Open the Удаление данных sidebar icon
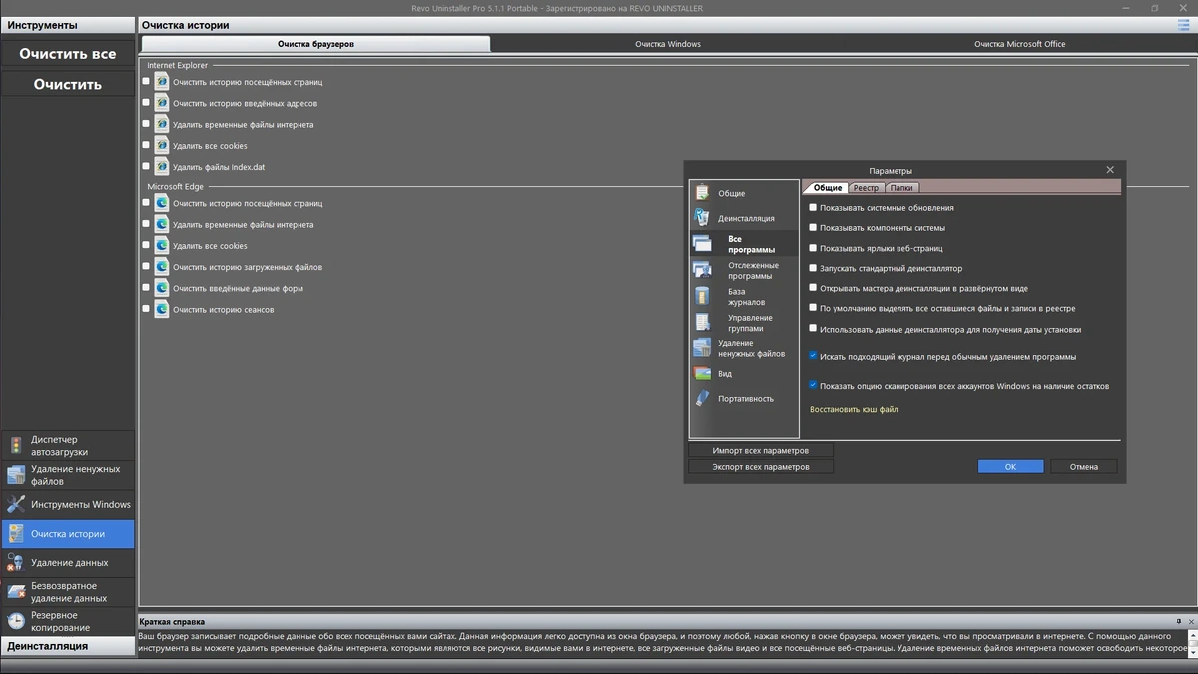1198x674 pixels. (15, 563)
